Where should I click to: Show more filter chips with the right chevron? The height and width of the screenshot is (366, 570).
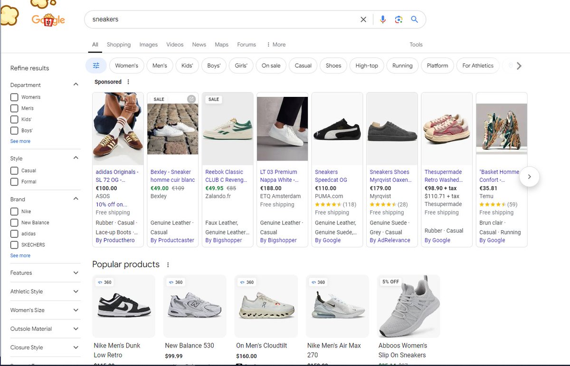tap(519, 66)
